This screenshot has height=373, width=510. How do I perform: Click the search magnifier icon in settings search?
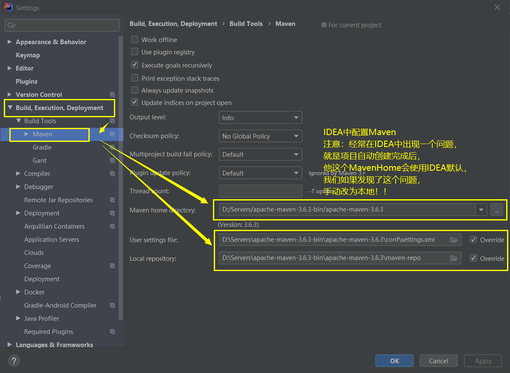point(11,25)
